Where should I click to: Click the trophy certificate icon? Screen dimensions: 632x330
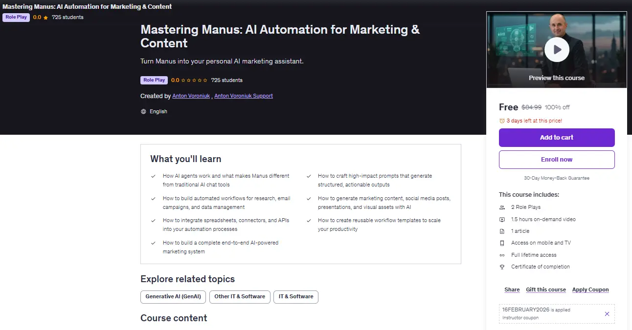(502, 267)
